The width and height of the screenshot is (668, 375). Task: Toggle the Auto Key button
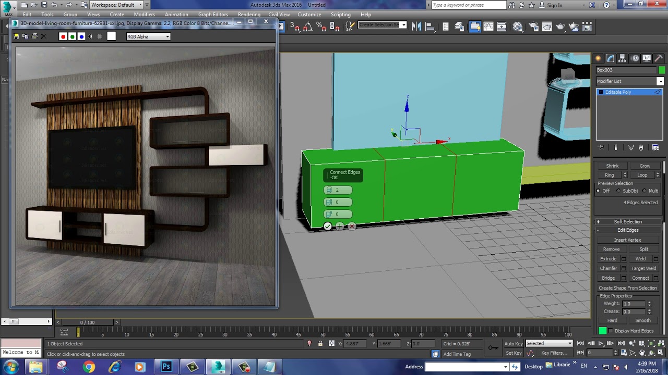coord(513,344)
